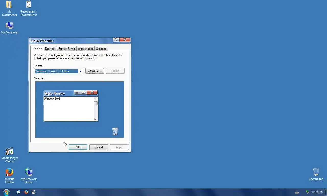Click the Save As... button

click(95, 71)
